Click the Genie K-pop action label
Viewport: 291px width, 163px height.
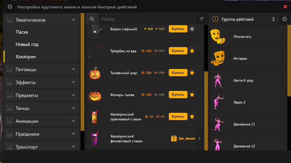(x=243, y=80)
